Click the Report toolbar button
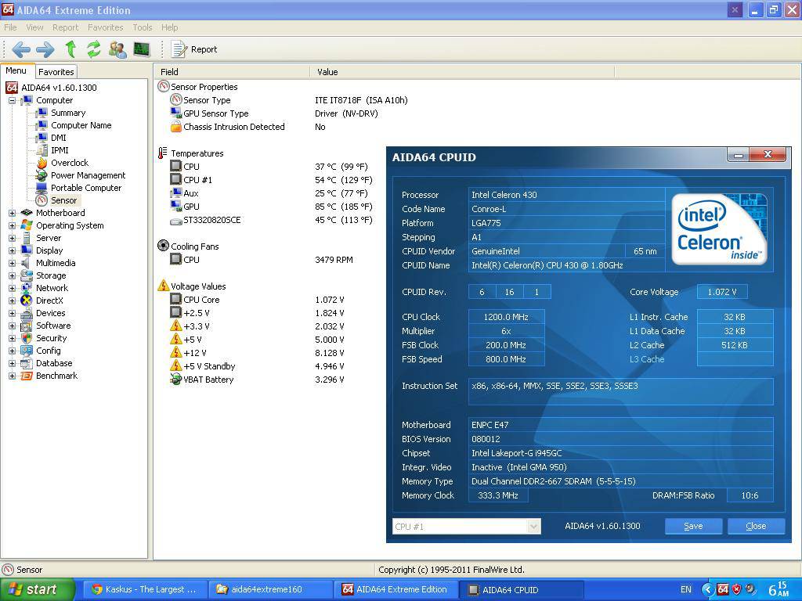 click(194, 49)
